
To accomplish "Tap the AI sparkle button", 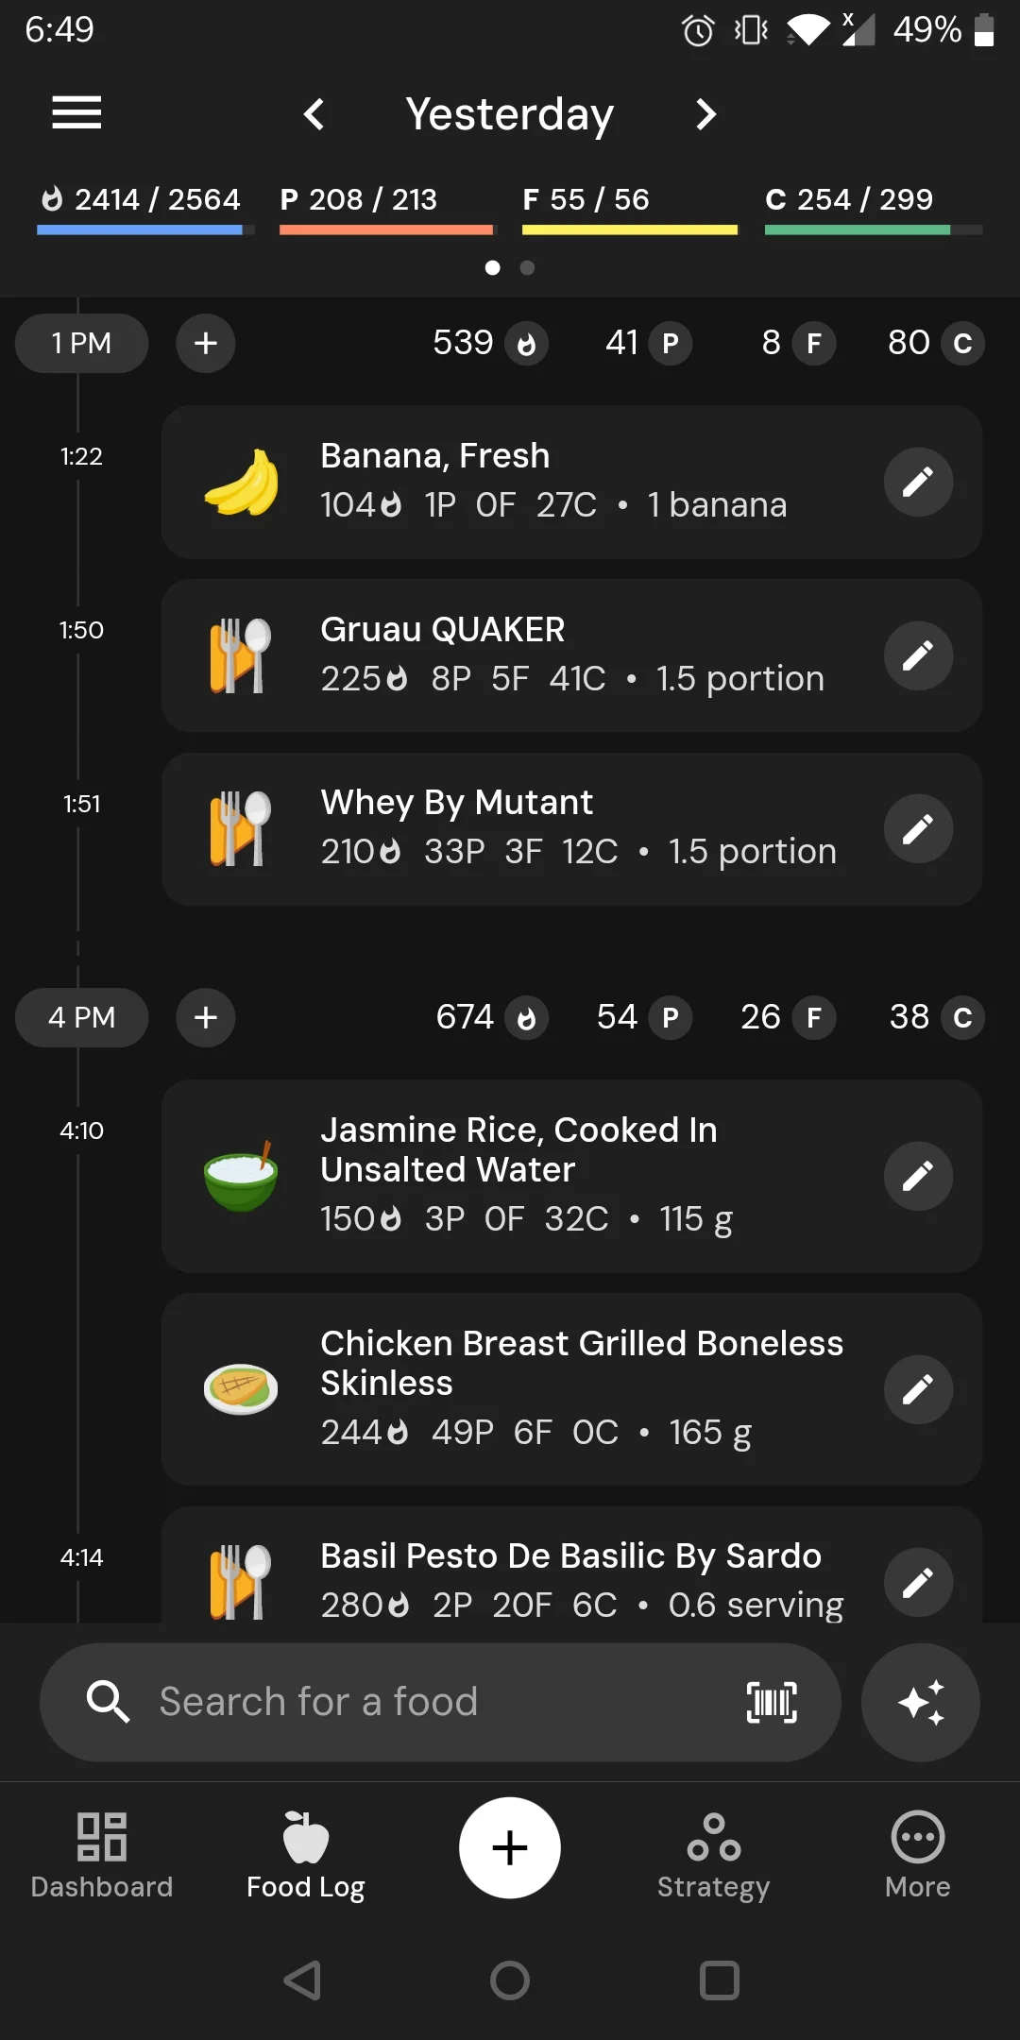I will 921,1702.
